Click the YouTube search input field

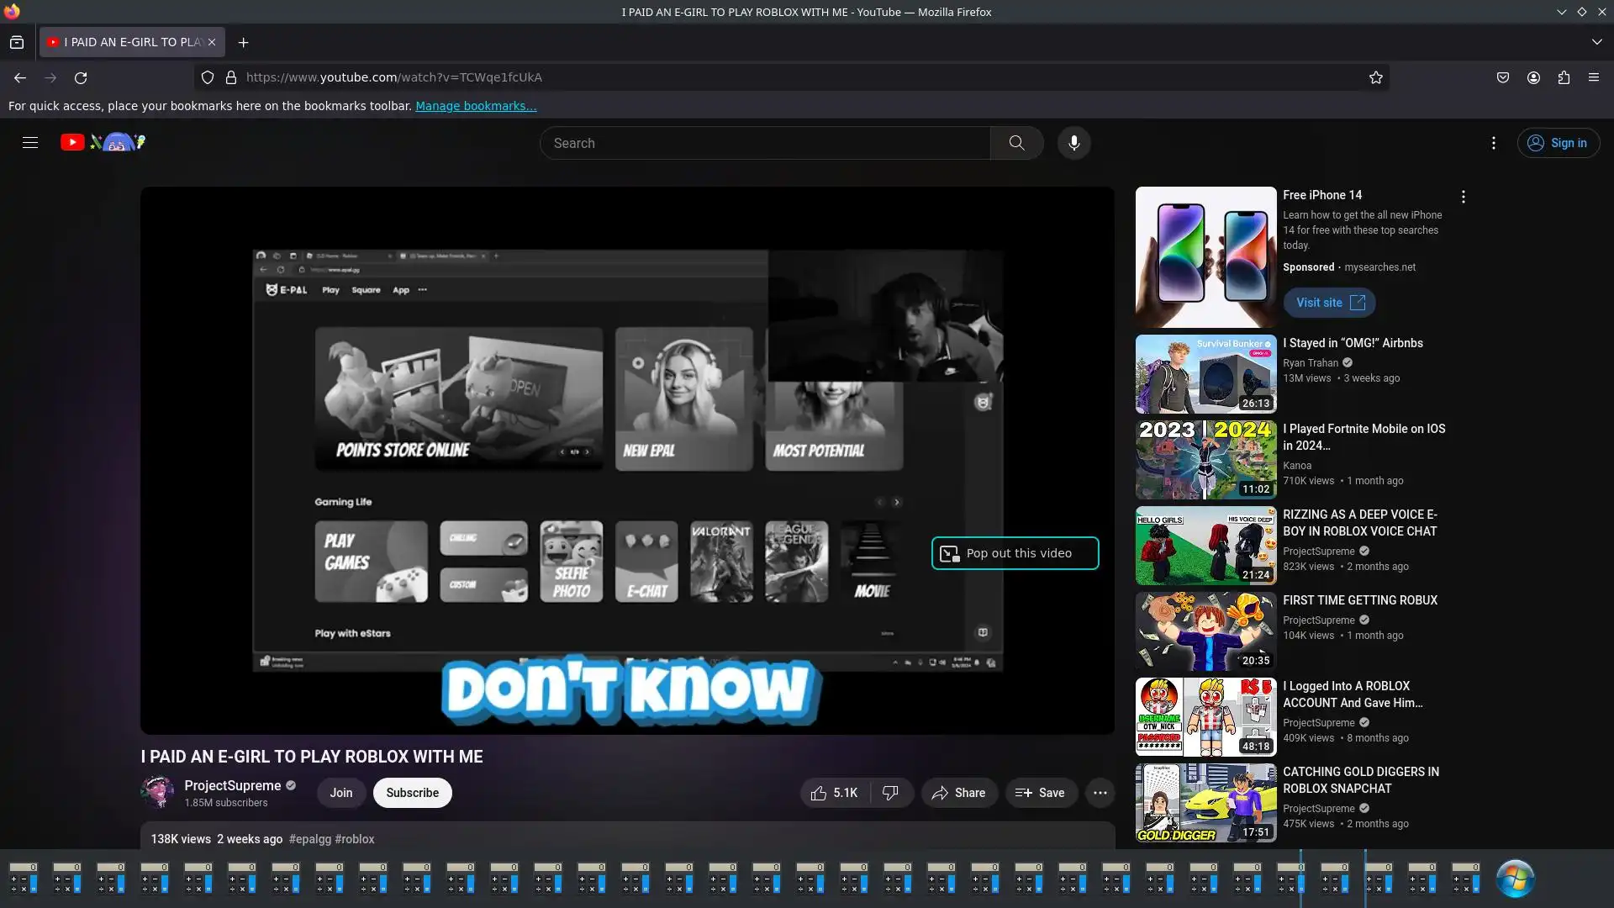tap(765, 143)
